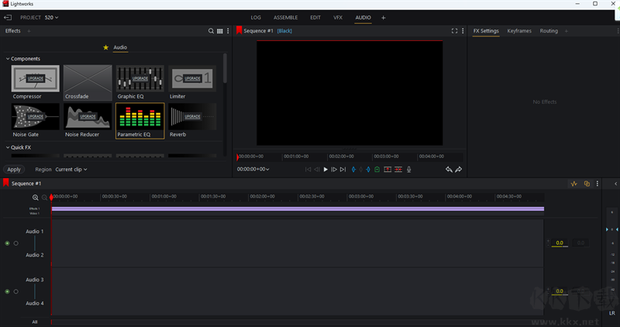Open the project 520 dropdown
Screen dimensions: 620x327
pos(51,17)
